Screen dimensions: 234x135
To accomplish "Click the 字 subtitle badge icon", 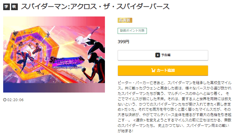I will click(x=6, y=7).
